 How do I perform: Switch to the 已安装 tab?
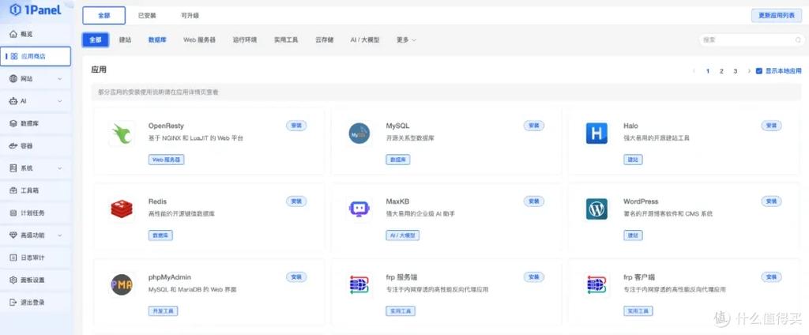point(147,16)
